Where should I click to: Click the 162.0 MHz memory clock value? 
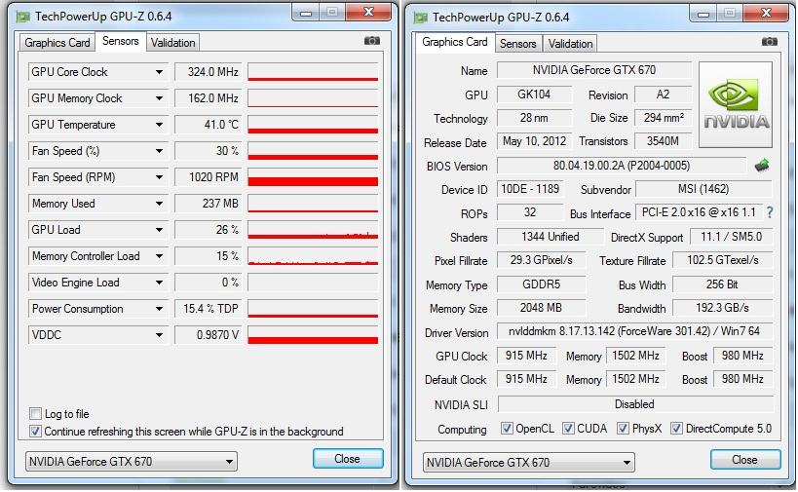(209, 98)
